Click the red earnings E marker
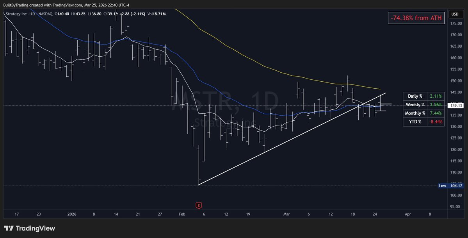Image resolution: width=468 pixels, height=238 pixels. click(199, 206)
